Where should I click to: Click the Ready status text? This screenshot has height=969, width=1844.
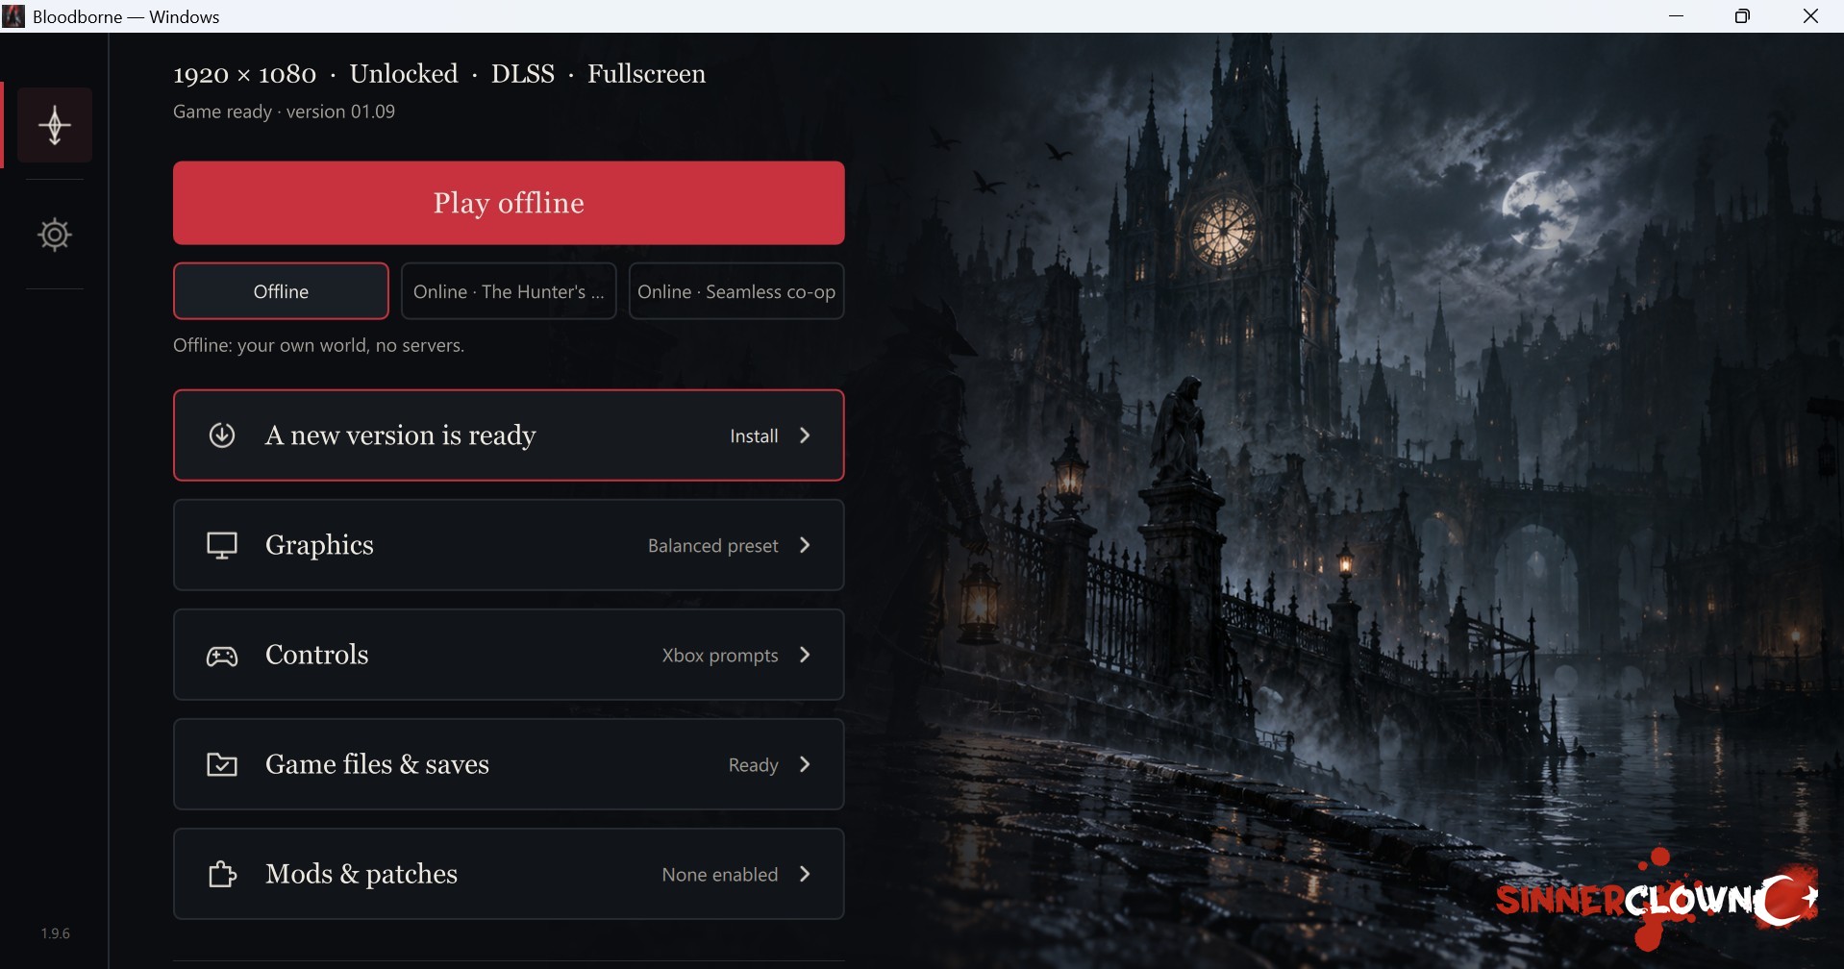click(754, 765)
